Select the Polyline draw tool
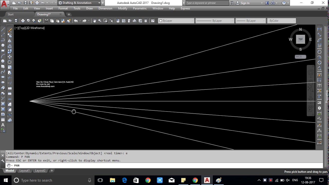 click(3, 40)
